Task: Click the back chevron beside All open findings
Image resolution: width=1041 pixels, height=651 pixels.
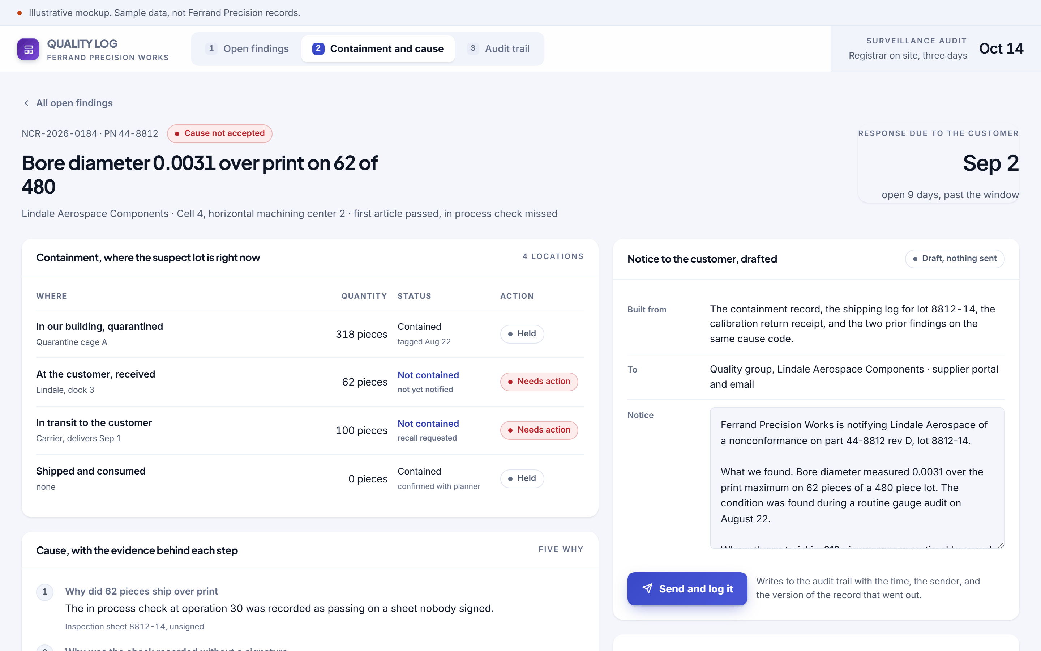Action: (27, 103)
